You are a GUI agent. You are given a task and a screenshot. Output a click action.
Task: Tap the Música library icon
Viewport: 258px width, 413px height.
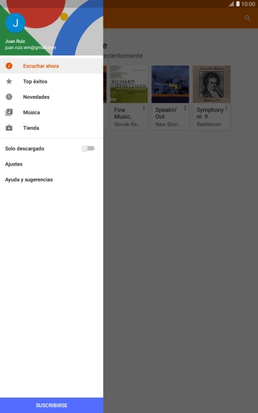9,113
